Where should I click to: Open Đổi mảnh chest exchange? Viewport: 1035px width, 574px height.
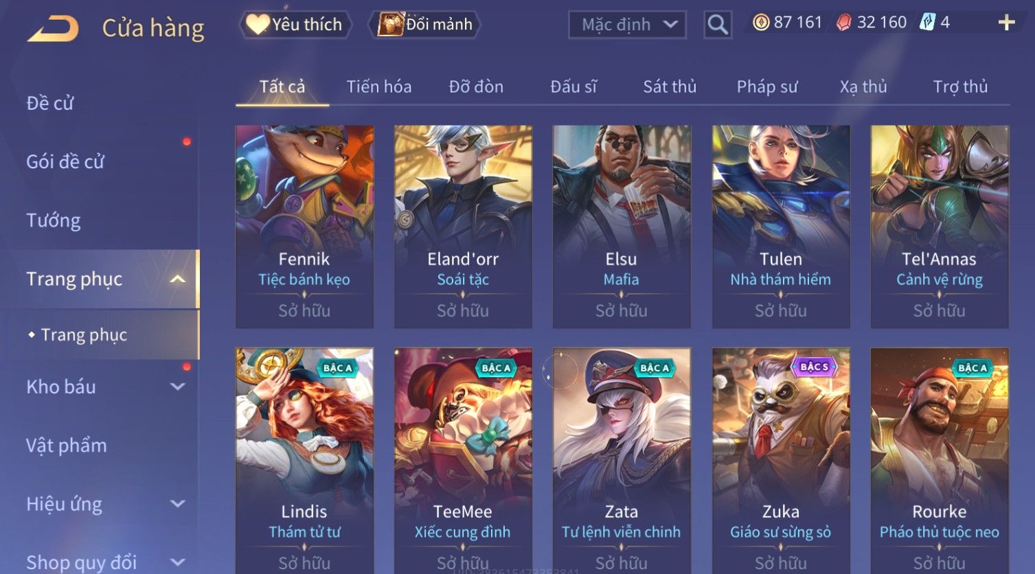424,25
